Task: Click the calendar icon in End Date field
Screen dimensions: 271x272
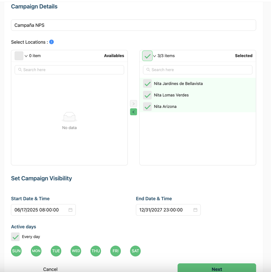Action: [x=195, y=210]
